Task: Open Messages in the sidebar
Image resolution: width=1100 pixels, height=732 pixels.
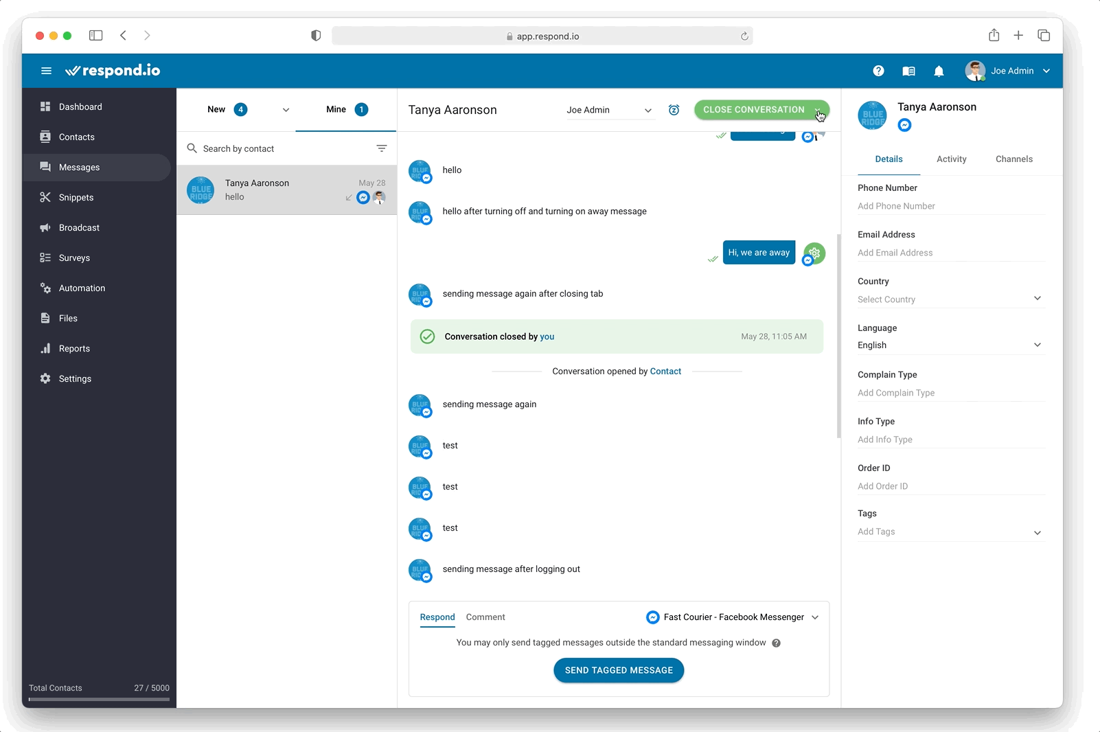Action: point(97,167)
